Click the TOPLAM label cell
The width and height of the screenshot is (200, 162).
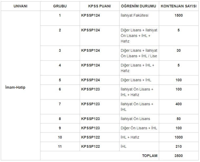[150, 156]
